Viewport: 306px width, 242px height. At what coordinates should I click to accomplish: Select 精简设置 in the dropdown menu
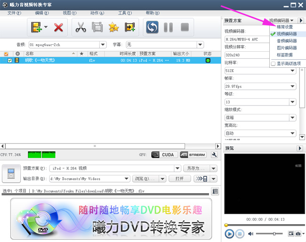[285, 27]
